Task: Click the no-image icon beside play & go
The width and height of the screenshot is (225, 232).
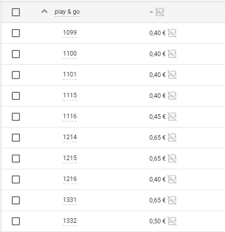Action: [160, 12]
